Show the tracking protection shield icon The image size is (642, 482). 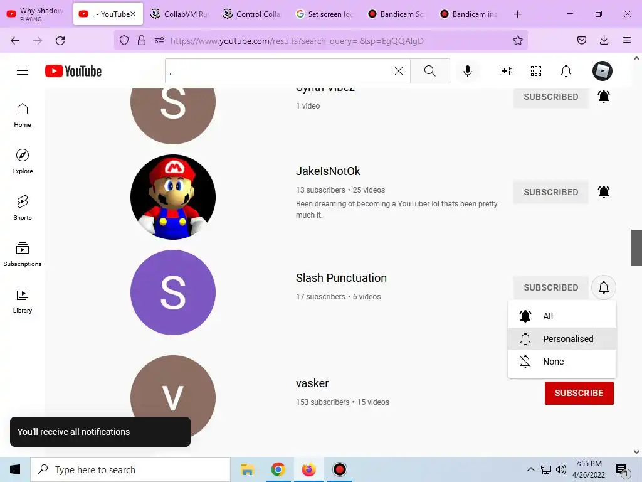click(x=124, y=40)
